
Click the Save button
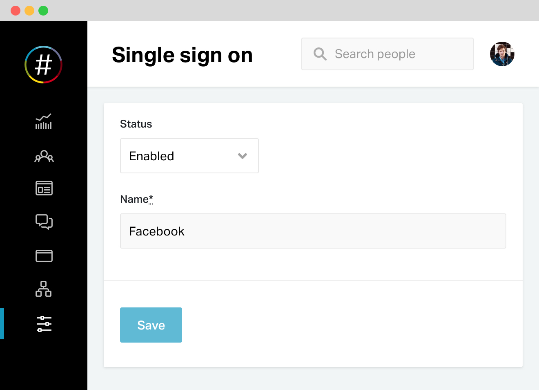151,325
